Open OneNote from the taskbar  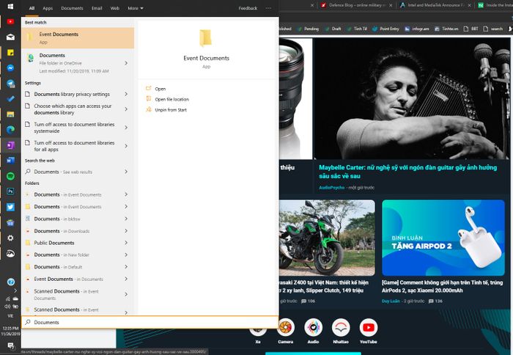point(10,145)
